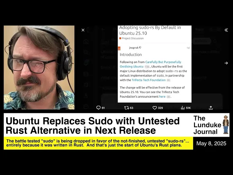
Task: Open the announcement 'here' link
Action: (x=162, y=97)
